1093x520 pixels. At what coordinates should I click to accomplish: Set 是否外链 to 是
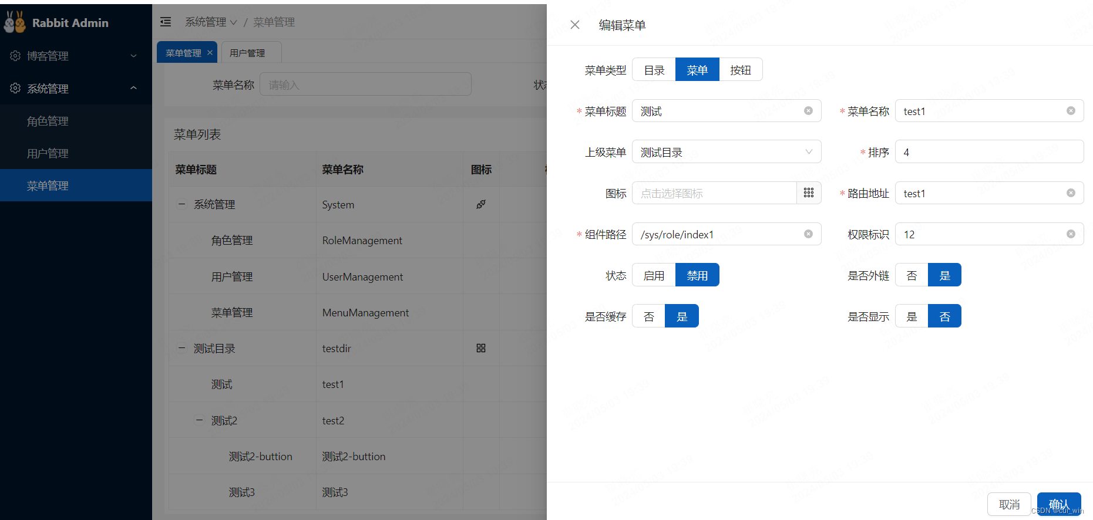[x=944, y=275]
